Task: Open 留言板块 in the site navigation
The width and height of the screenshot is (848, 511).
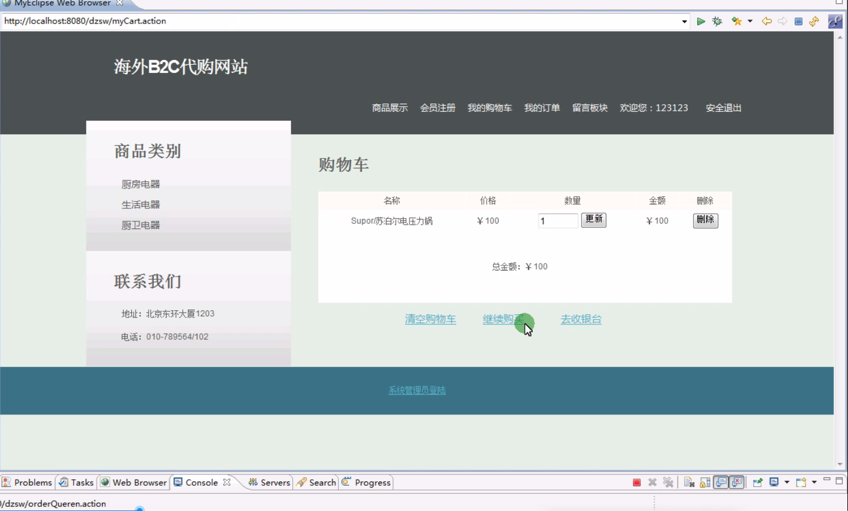Action: click(x=590, y=108)
